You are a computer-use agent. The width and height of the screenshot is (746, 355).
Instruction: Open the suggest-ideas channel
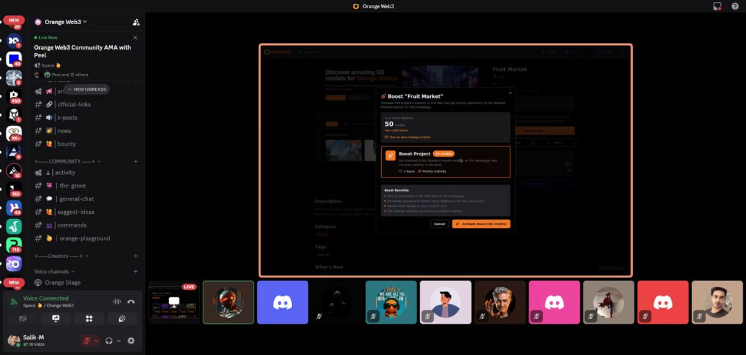click(86, 212)
